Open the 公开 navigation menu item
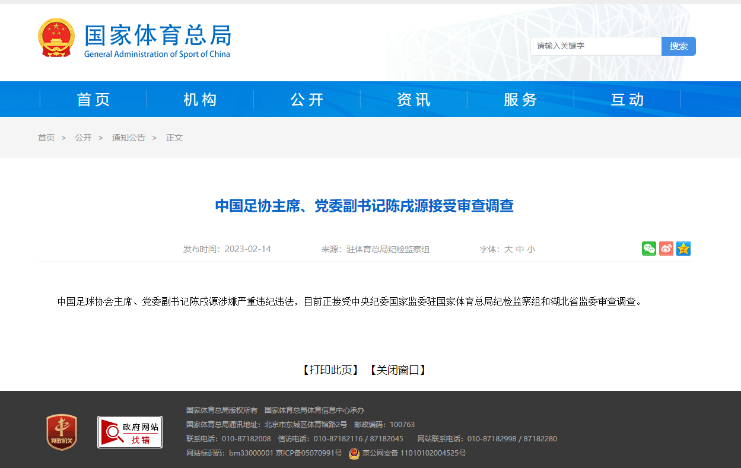This screenshot has width=741, height=468. tap(307, 100)
